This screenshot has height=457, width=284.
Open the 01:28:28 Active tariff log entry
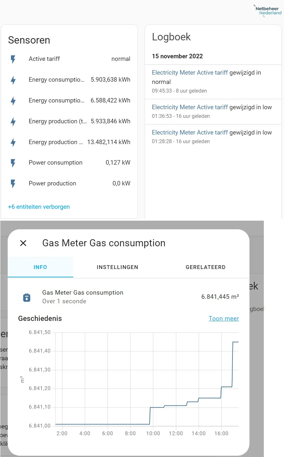[x=190, y=133]
